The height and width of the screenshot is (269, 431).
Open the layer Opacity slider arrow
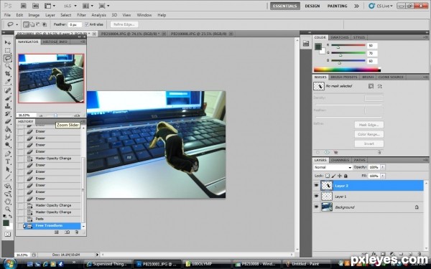tap(383, 167)
